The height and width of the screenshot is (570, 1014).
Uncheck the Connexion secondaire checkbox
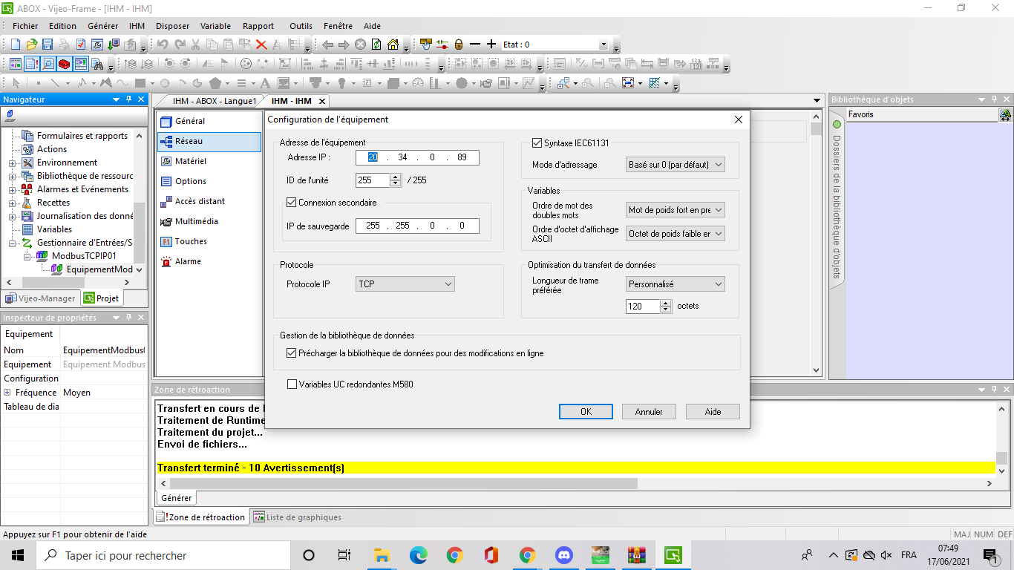click(291, 202)
